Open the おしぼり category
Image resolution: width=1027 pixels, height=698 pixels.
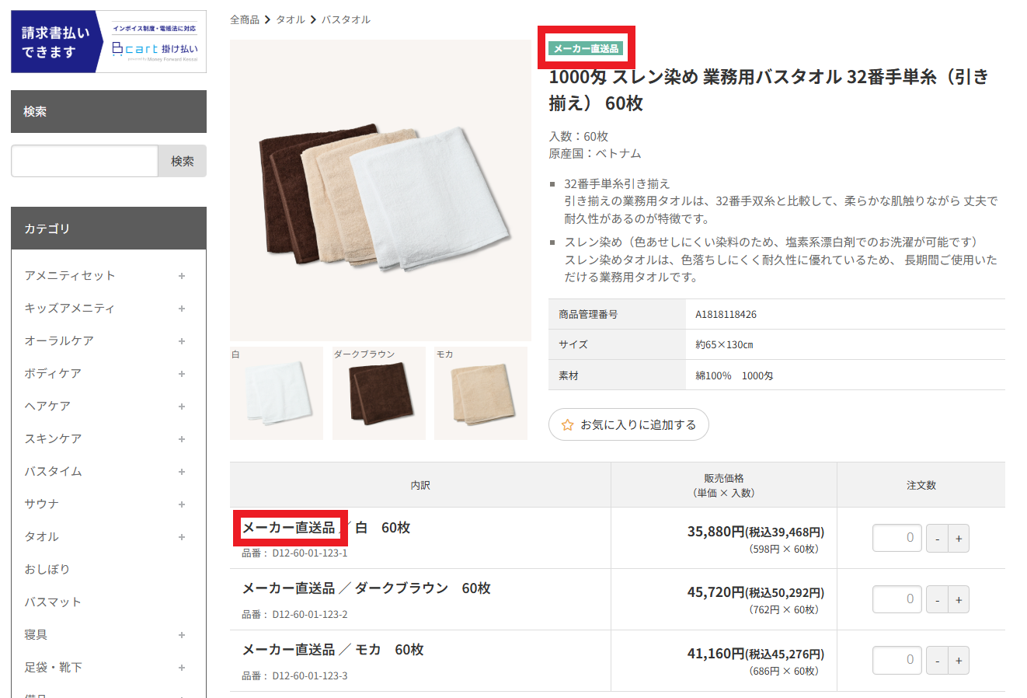47,569
